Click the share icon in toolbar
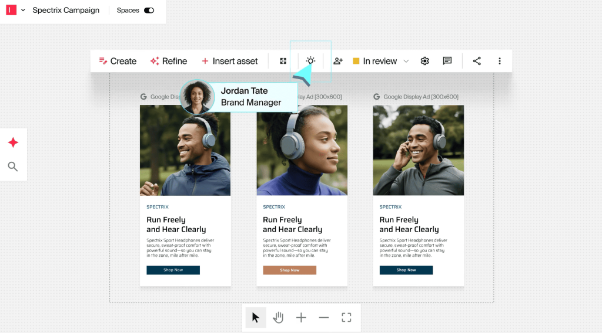Screen dimensions: 602x333 (477, 61)
